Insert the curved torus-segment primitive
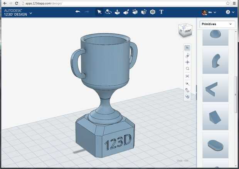This screenshot has height=169, width=239. 215,61
